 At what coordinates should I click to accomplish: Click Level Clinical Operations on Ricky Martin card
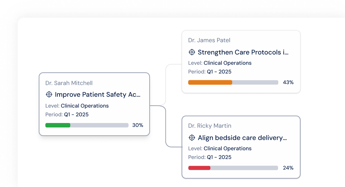click(x=228, y=148)
